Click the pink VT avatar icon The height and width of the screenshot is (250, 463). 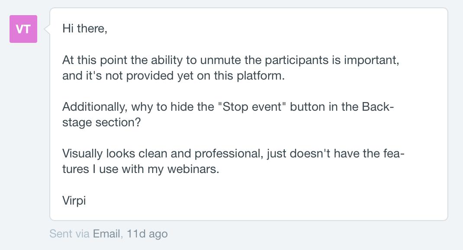coord(23,29)
